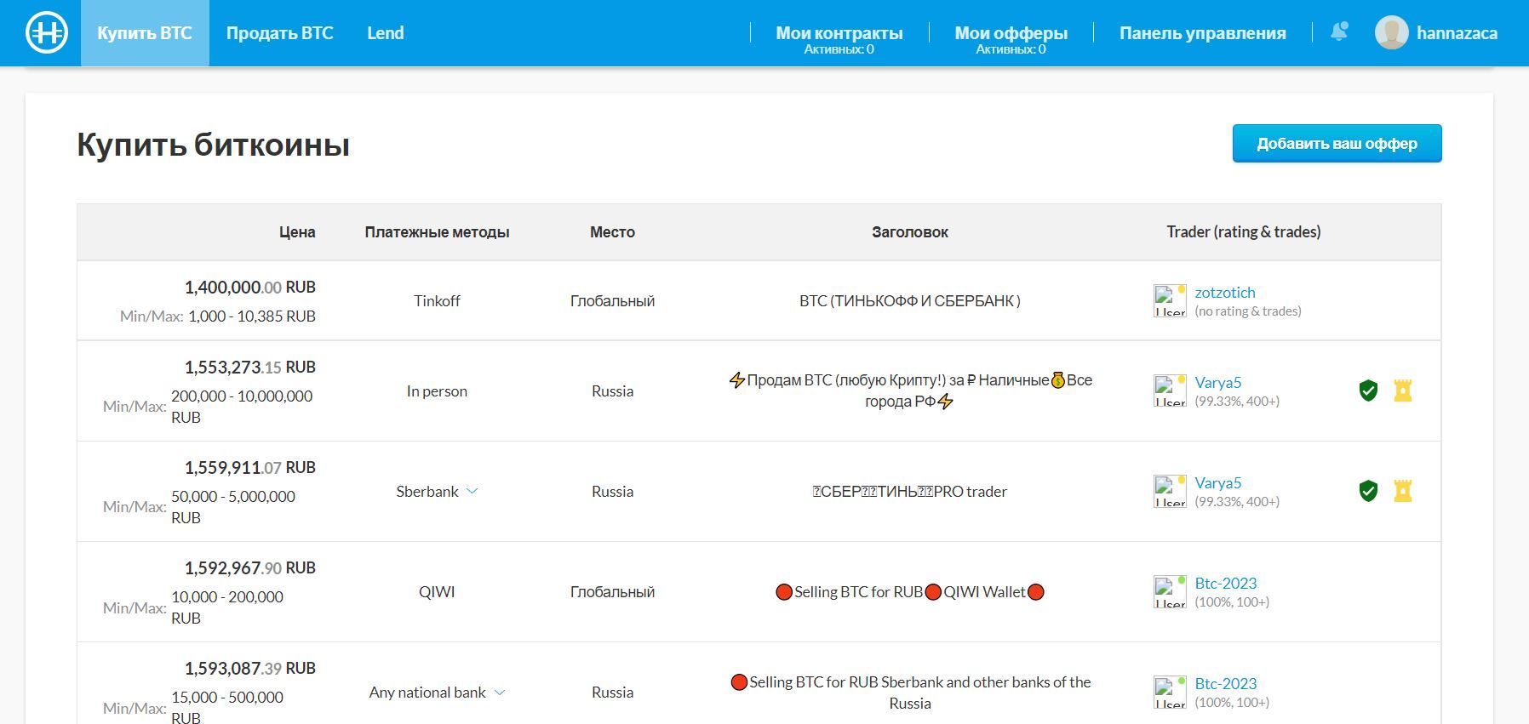Click the avatar image on the QIWI offer row

(x=1170, y=592)
